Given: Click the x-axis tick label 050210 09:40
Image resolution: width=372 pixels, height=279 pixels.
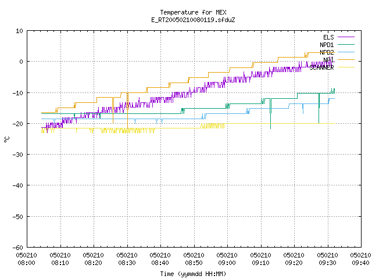Looking at the screenshot, I should pyautogui.click(x=360, y=259).
